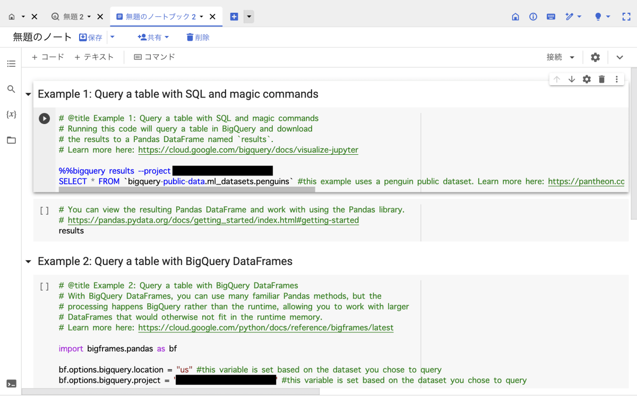Open the home tab dropdown arrow

coord(23,17)
